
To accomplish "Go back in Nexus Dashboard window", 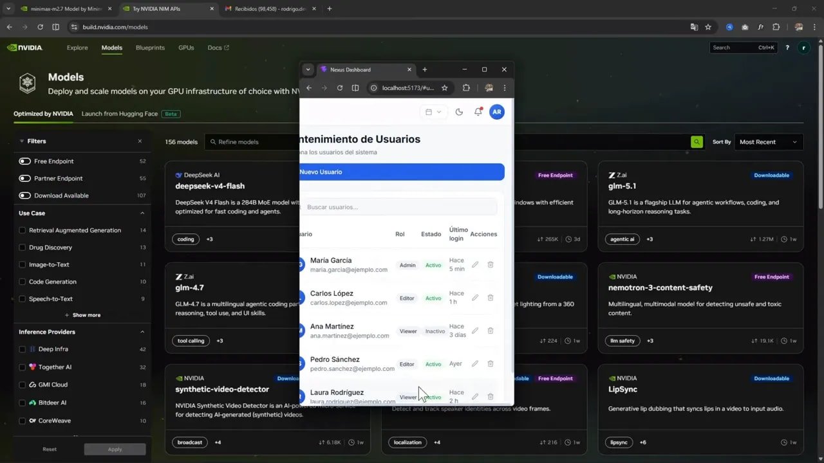I will pos(309,88).
